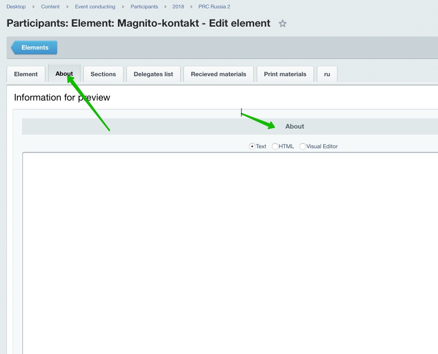Switch to the Element tab

[26, 74]
